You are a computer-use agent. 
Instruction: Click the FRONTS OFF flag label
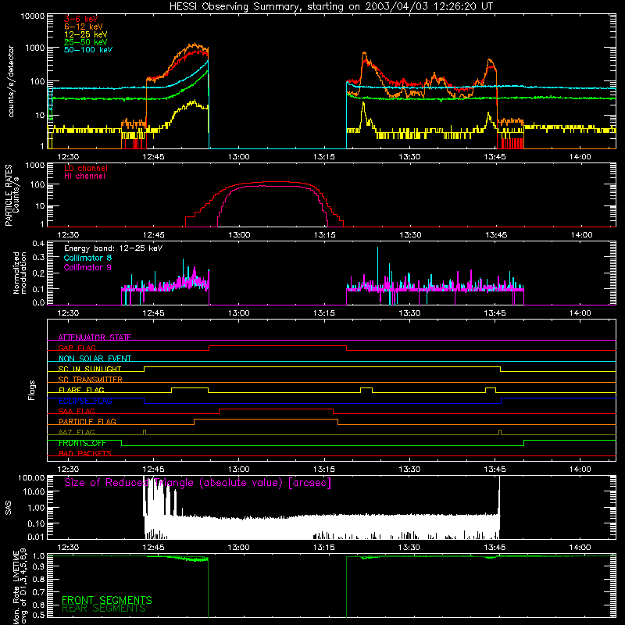[x=82, y=443]
